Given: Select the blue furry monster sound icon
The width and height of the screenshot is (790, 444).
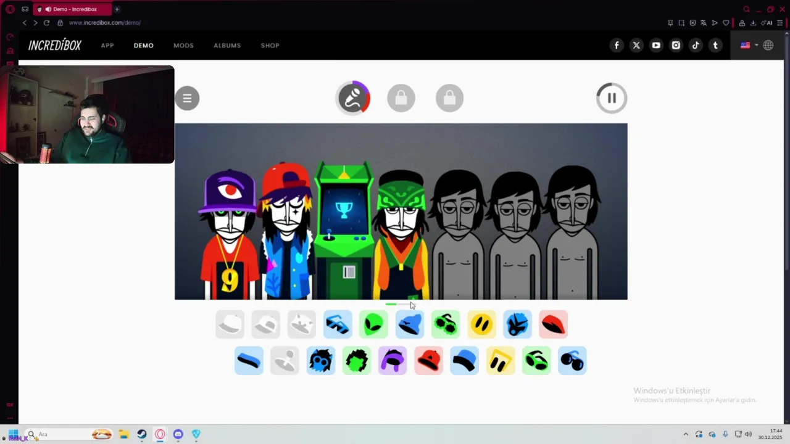Looking at the screenshot, I should 321,361.
